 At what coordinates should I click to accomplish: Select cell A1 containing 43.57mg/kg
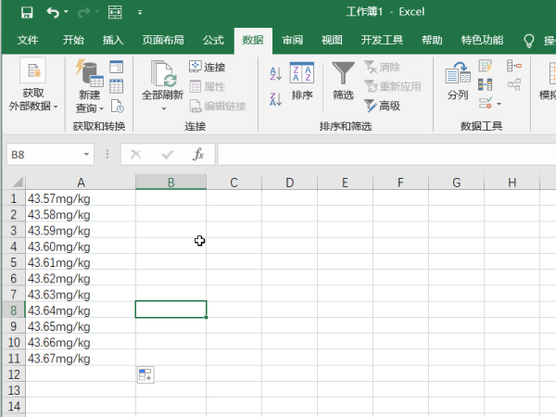pyautogui.click(x=81, y=198)
